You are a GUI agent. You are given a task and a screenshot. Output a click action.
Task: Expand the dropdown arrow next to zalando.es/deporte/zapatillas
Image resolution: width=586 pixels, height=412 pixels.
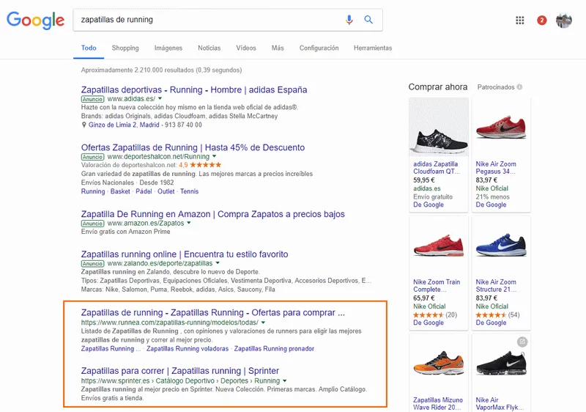(218, 263)
